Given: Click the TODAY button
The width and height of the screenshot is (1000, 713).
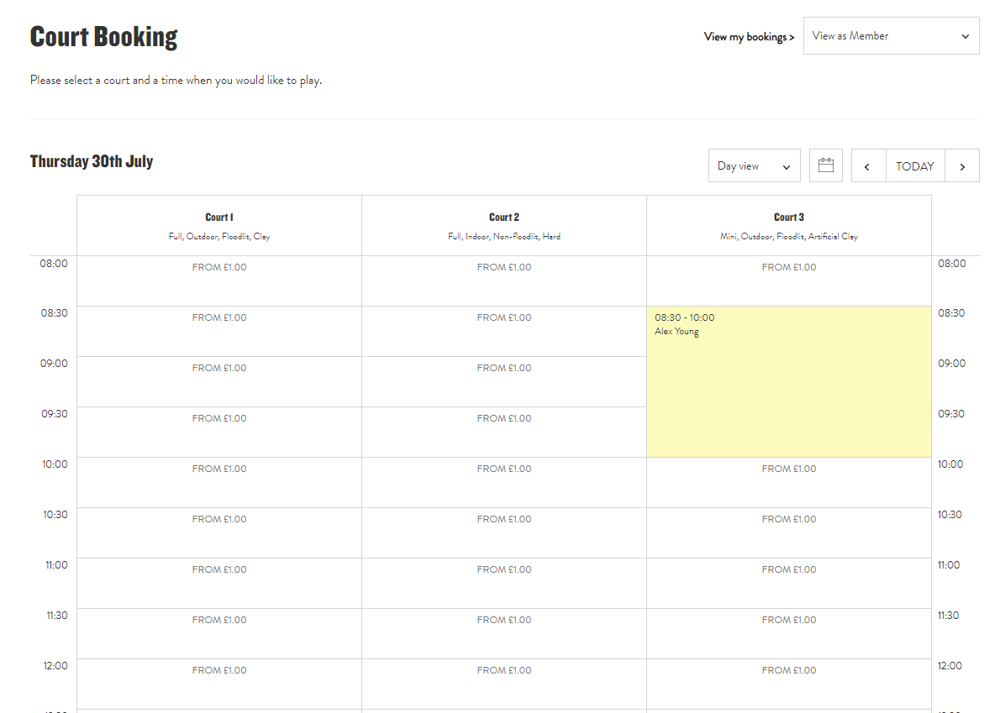Looking at the screenshot, I should tap(915, 166).
